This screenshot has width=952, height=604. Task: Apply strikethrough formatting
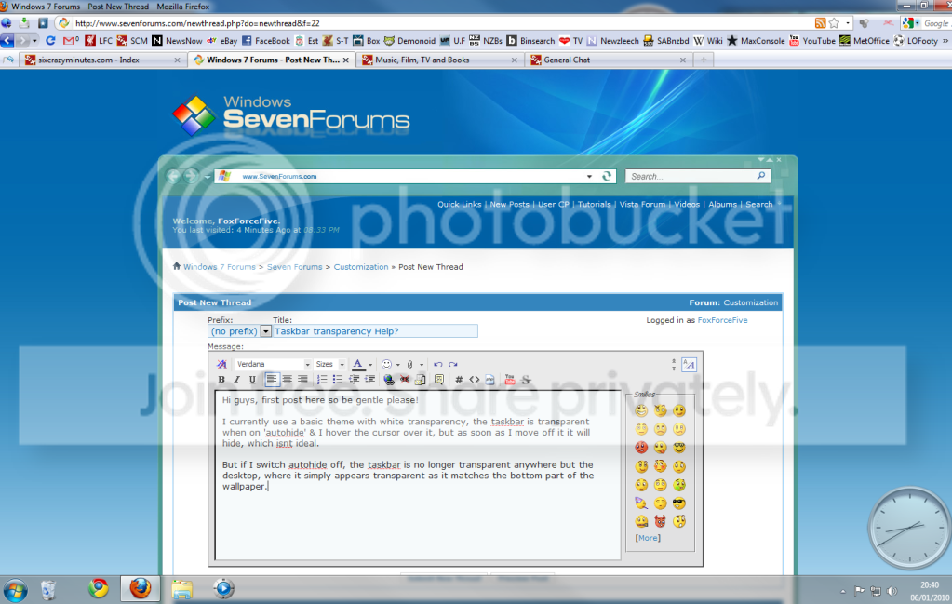[526, 380]
